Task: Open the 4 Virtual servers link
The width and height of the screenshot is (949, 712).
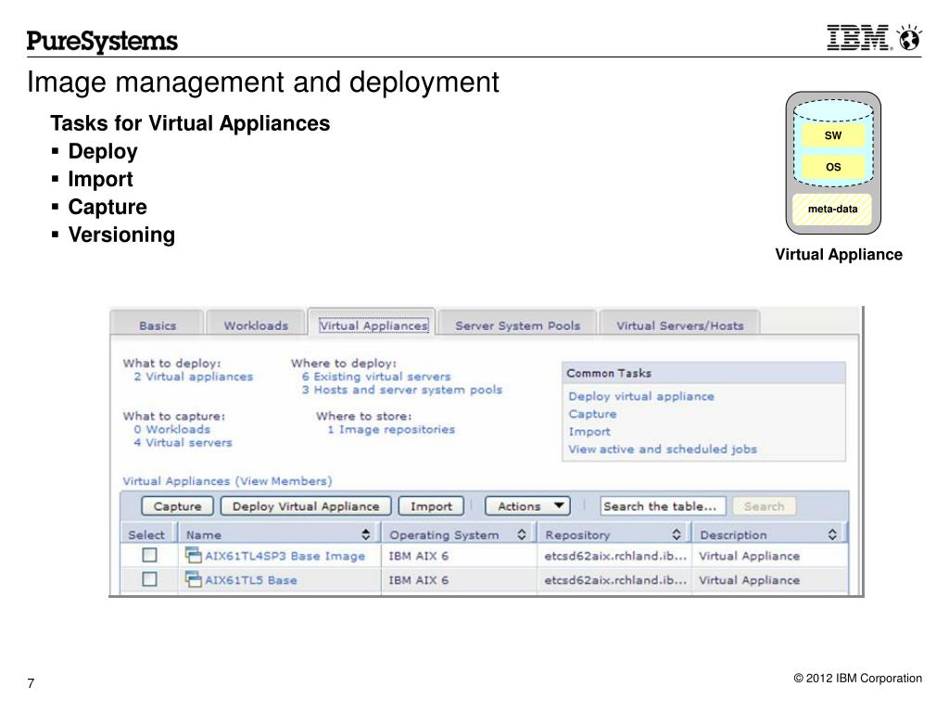Action: (183, 442)
